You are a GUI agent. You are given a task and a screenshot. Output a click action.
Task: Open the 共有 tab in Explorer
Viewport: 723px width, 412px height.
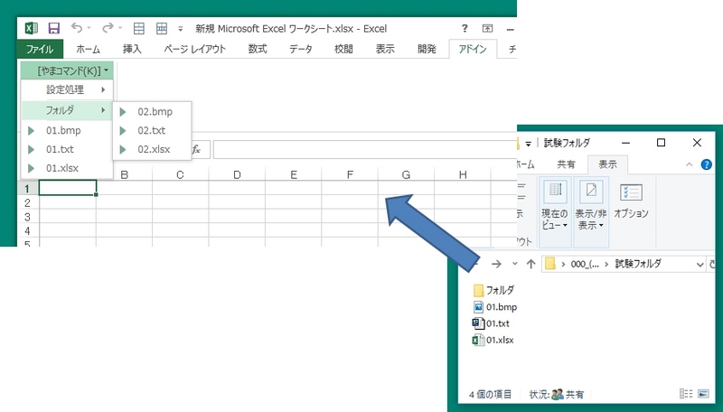pos(566,164)
